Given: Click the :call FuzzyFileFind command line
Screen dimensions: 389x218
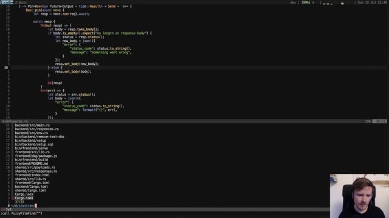Looking at the screenshot, I should (21, 213).
